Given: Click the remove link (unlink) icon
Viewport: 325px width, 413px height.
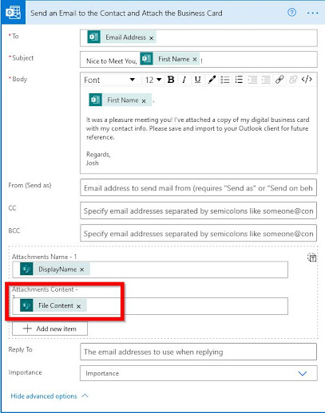Looking at the screenshot, I should coord(293,80).
